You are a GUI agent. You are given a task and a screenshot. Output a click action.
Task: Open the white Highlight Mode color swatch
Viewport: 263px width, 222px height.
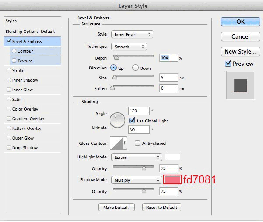click(172, 157)
